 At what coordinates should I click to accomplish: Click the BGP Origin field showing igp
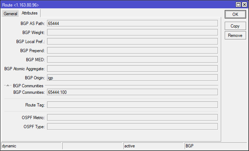click(132, 78)
